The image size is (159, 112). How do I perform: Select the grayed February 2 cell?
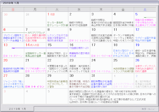point(145,81)
